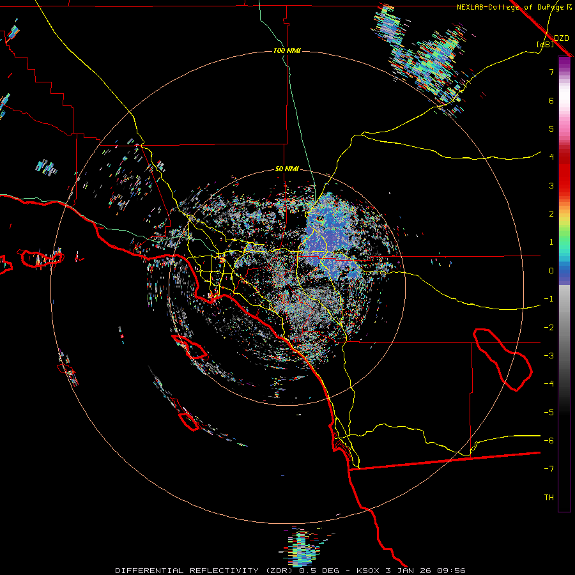Viewport: 575px width, 575px height.
Task: Click the "KSOX" radar site identifier
Action: [x=368, y=571]
